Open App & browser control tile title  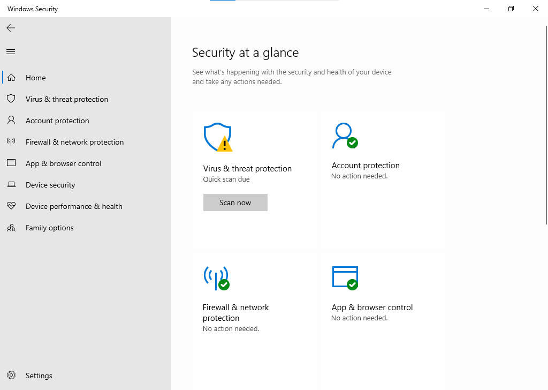tap(372, 307)
